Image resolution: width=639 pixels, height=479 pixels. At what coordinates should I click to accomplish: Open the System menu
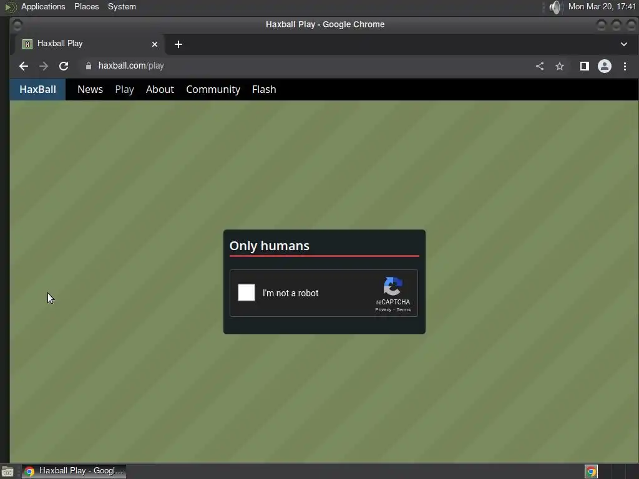point(122,6)
